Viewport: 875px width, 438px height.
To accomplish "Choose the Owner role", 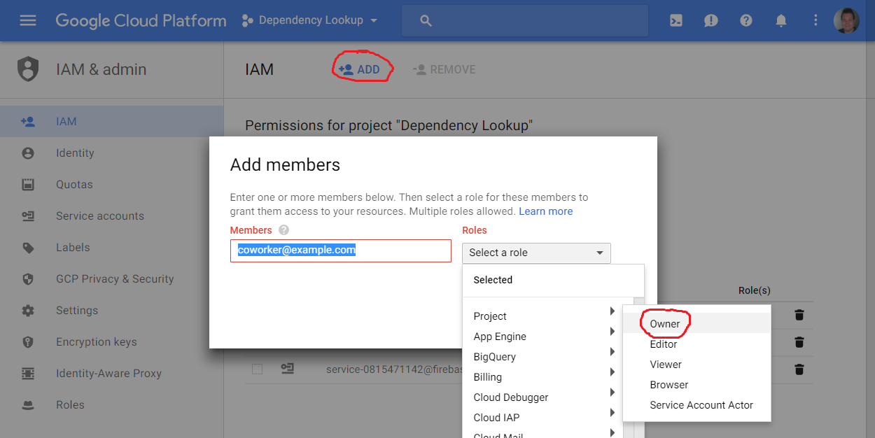I will [696, 323].
